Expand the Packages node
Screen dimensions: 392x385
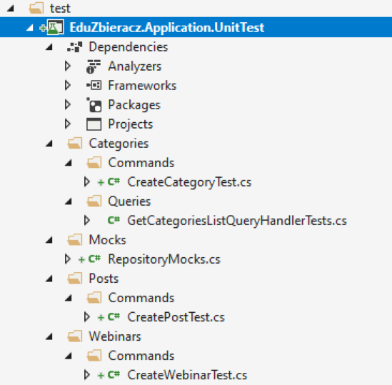(x=68, y=104)
